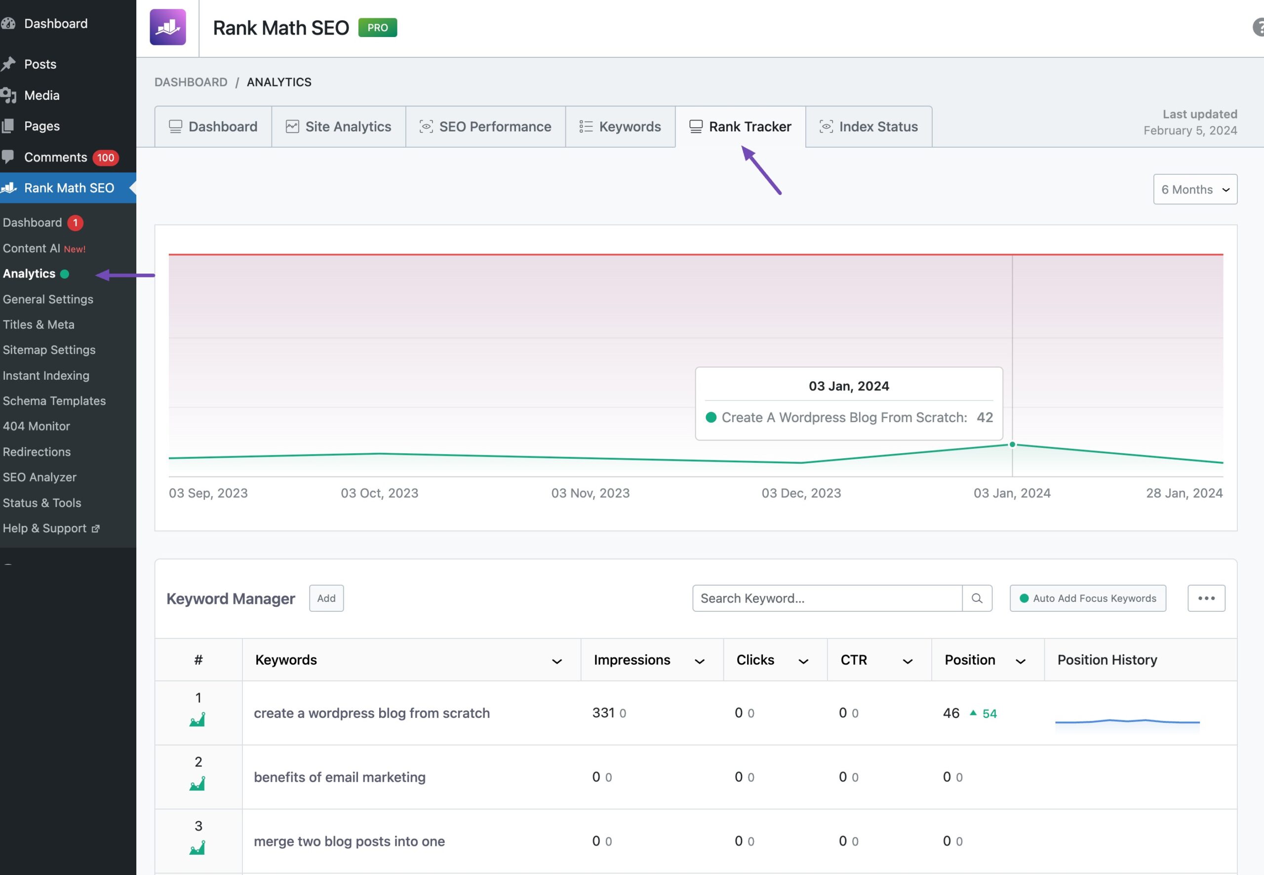Screen dimensions: 1264x875
Task: Open the 6 Months date range dropdown
Action: click(x=1195, y=188)
